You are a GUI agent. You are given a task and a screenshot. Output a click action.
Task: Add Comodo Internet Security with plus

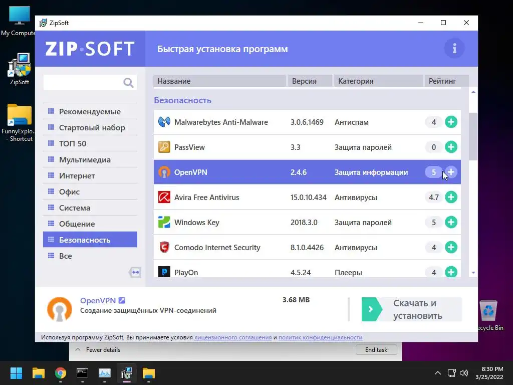click(x=451, y=247)
